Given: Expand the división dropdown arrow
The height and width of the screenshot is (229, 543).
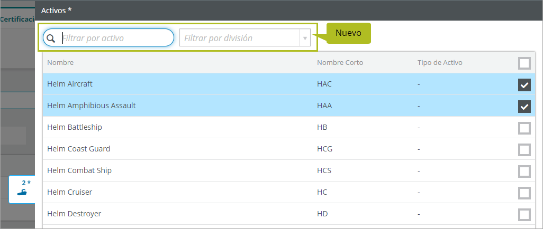Looking at the screenshot, I should [x=305, y=38].
